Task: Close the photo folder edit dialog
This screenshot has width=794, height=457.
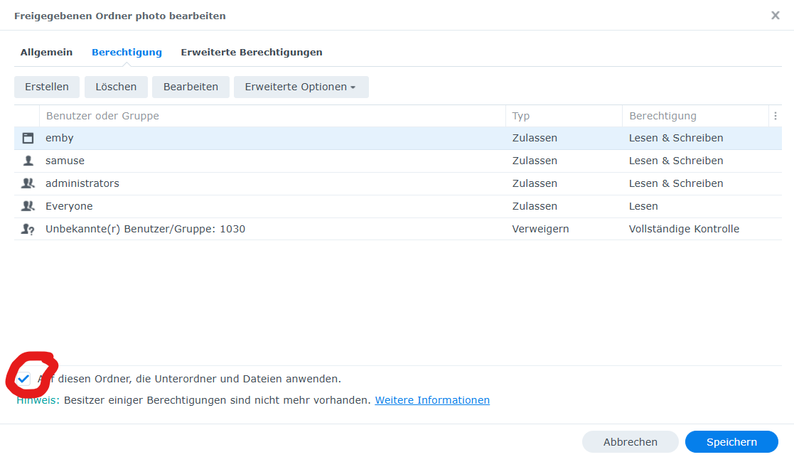Action: [x=775, y=16]
